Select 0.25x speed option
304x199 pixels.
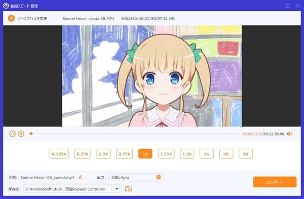click(83, 154)
